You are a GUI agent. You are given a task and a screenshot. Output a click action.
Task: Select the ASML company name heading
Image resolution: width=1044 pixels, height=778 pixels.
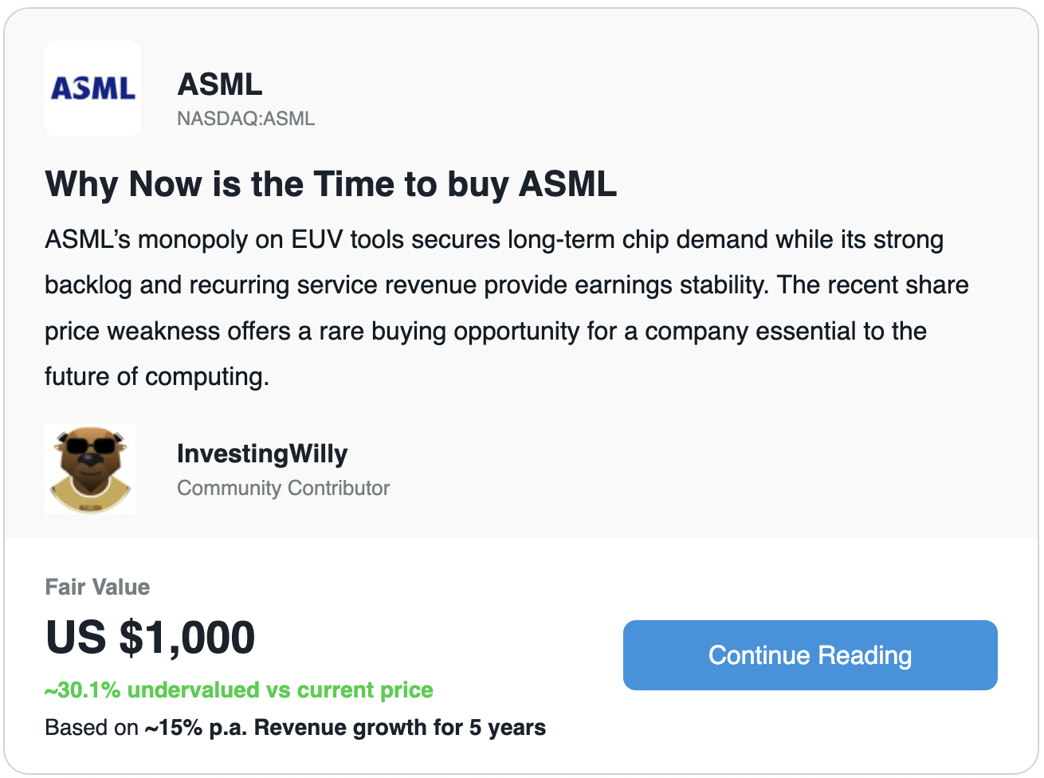tap(220, 84)
